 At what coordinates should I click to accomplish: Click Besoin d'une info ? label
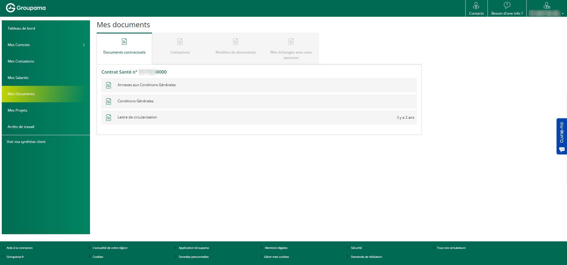click(507, 13)
